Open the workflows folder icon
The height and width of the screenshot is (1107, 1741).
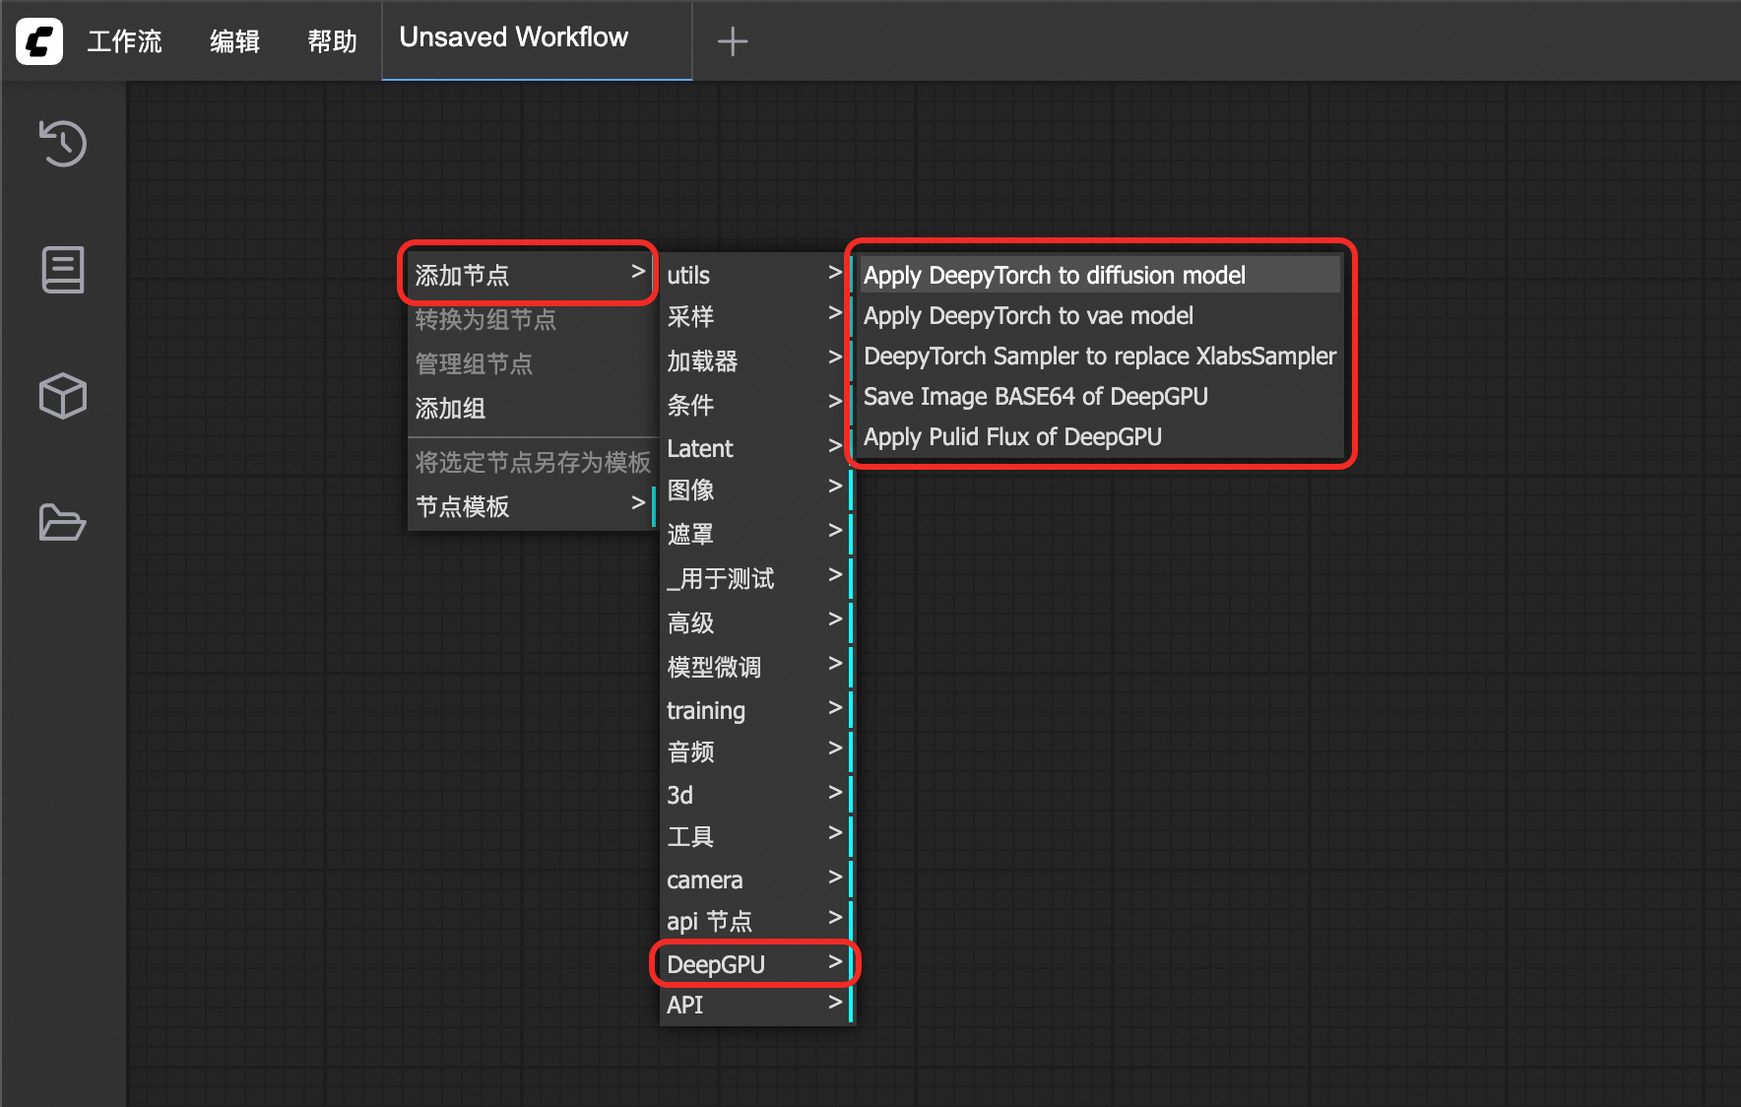click(63, 522)
